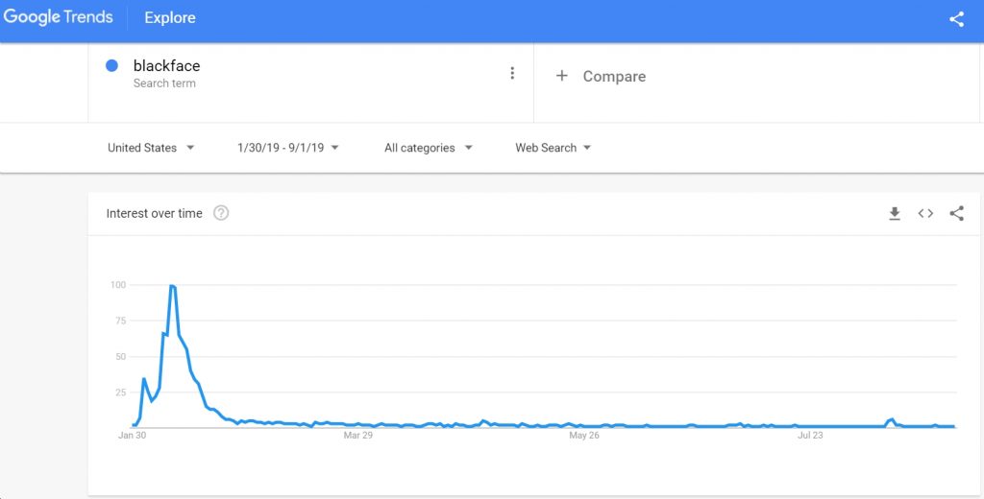
Task: Share the Interest over time chart
Action: [956, 213]
